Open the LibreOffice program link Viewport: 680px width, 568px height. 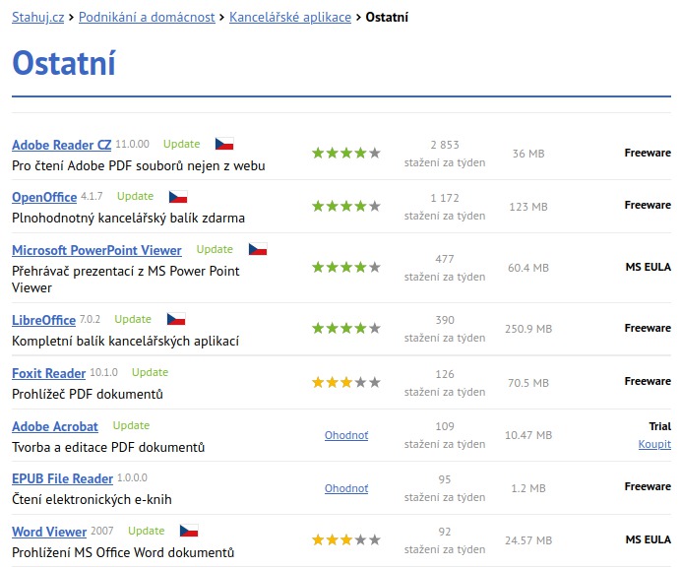pos(44,320)
